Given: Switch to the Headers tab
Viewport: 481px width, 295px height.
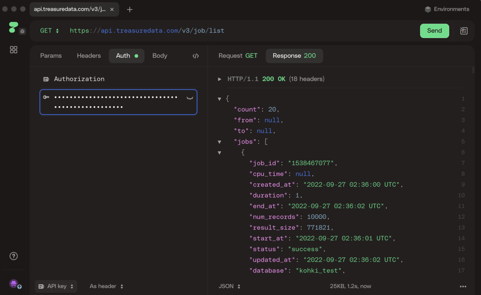Looking at the screenshot, I should click(x=89, y=56).
